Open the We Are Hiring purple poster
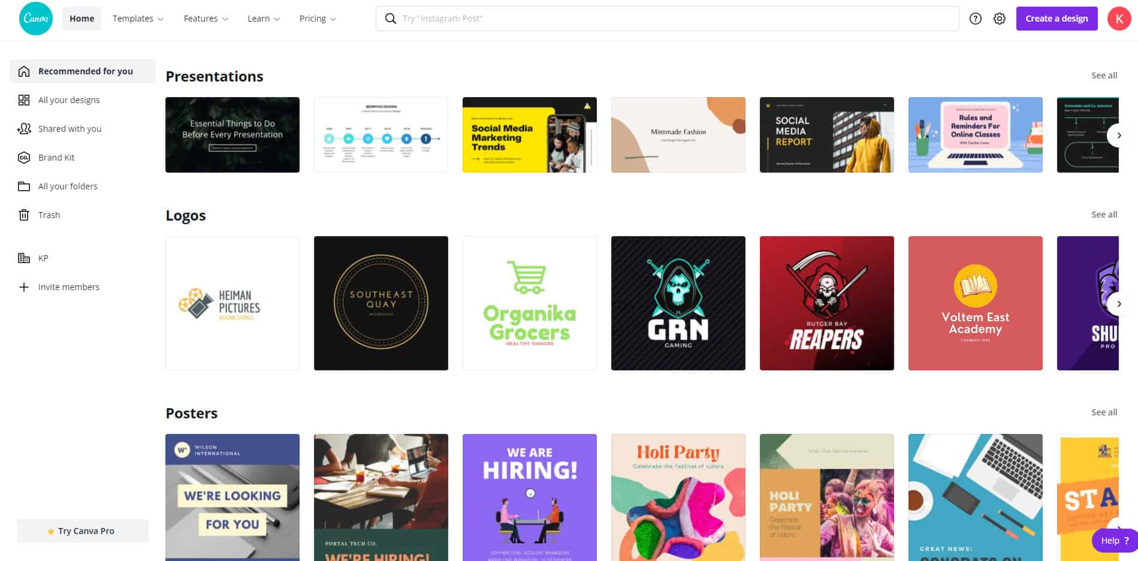1138x561 pixels. [x=530, y=497]
